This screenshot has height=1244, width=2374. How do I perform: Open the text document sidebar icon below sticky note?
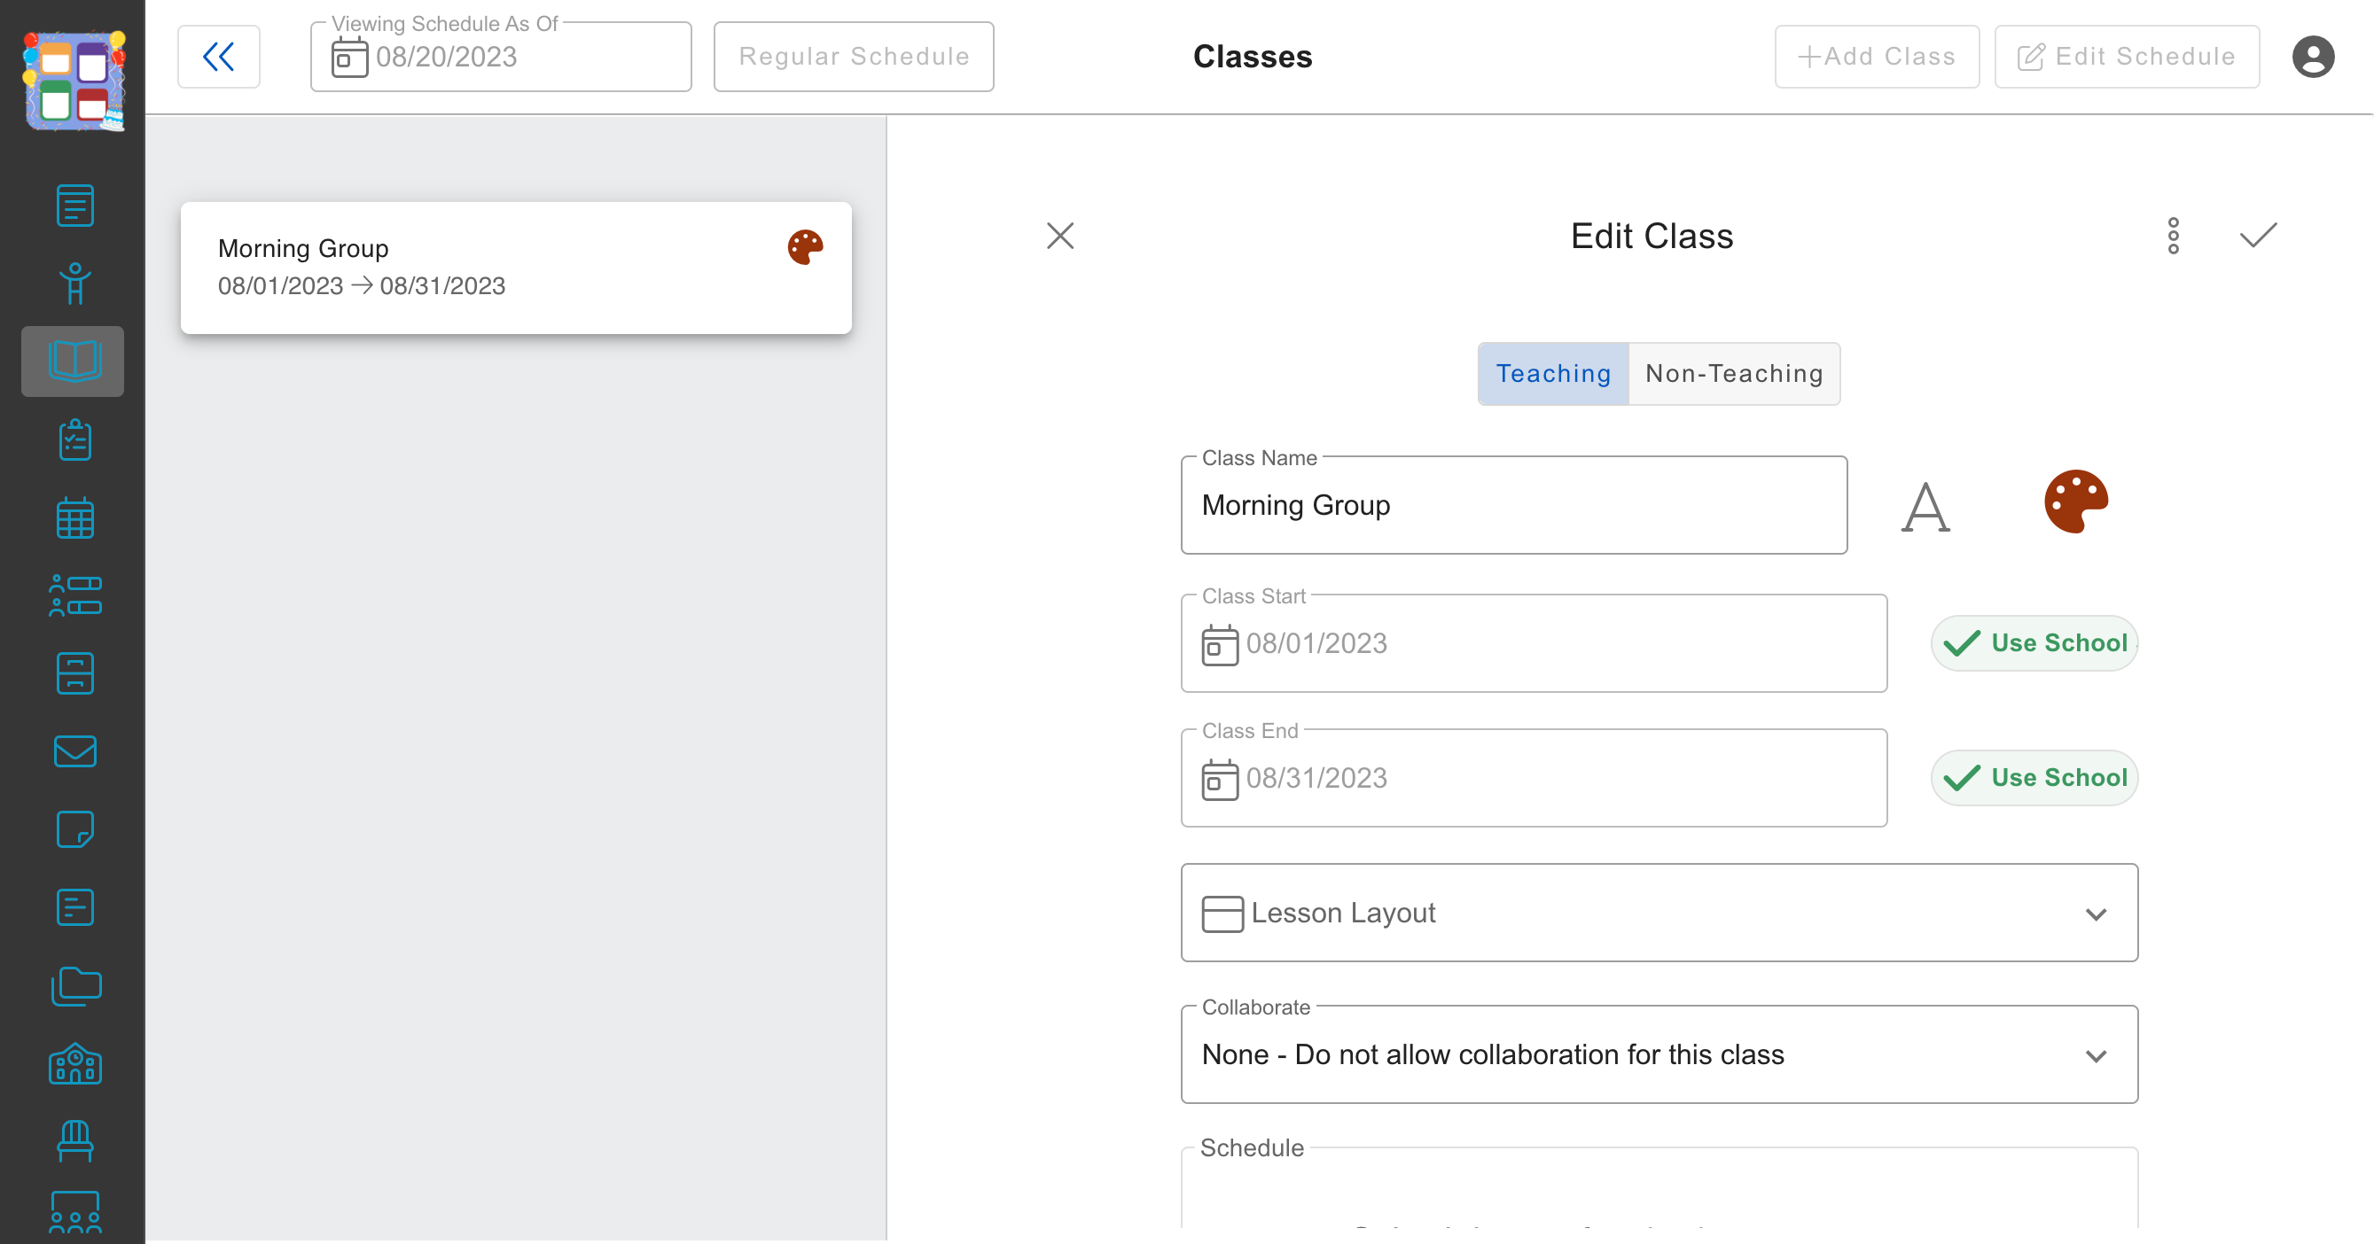(74, 908)
